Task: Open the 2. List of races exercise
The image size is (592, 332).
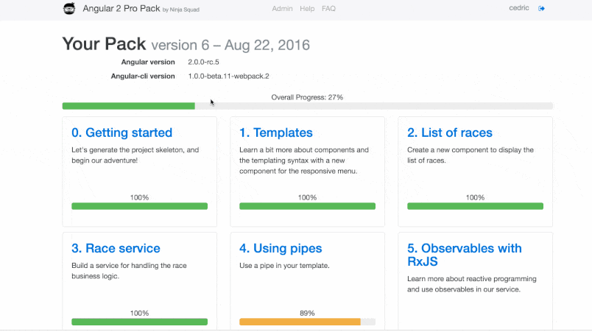Action: (x=450, y=133)
